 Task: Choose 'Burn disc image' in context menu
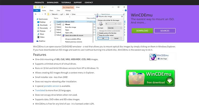tap(71, 27)
